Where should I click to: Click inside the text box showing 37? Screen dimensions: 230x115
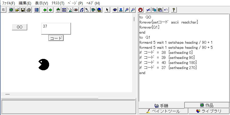pyautogui.click(x=56, y=29)
